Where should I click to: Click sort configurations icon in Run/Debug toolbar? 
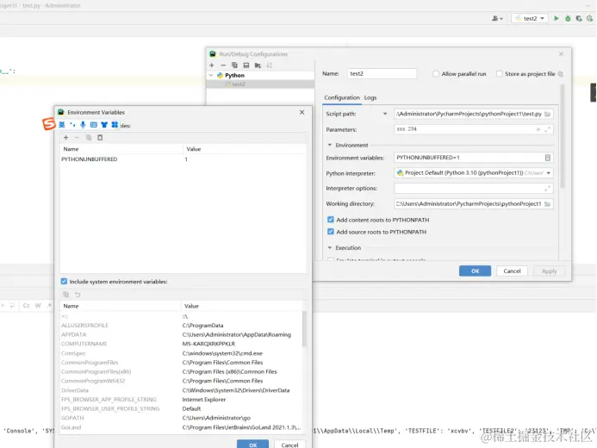(269, 65)
